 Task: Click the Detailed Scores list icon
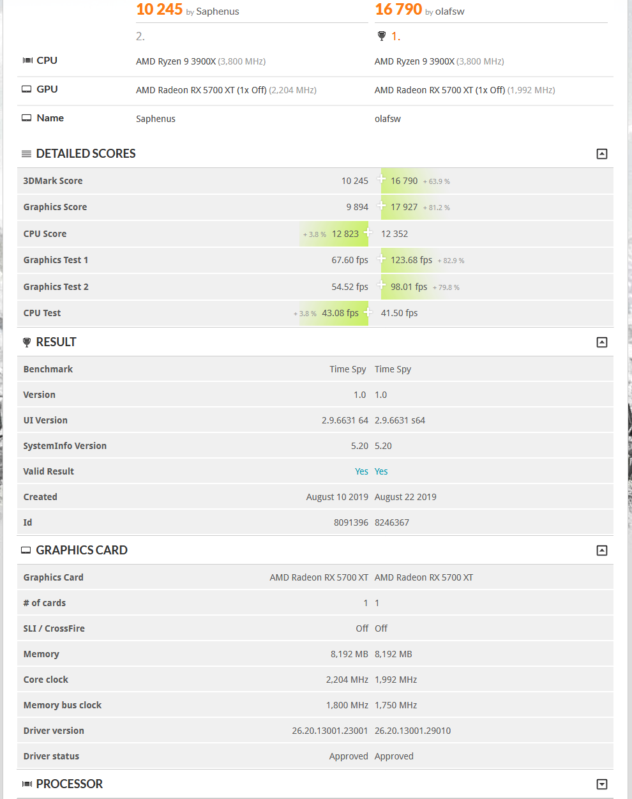pos(26,154)
